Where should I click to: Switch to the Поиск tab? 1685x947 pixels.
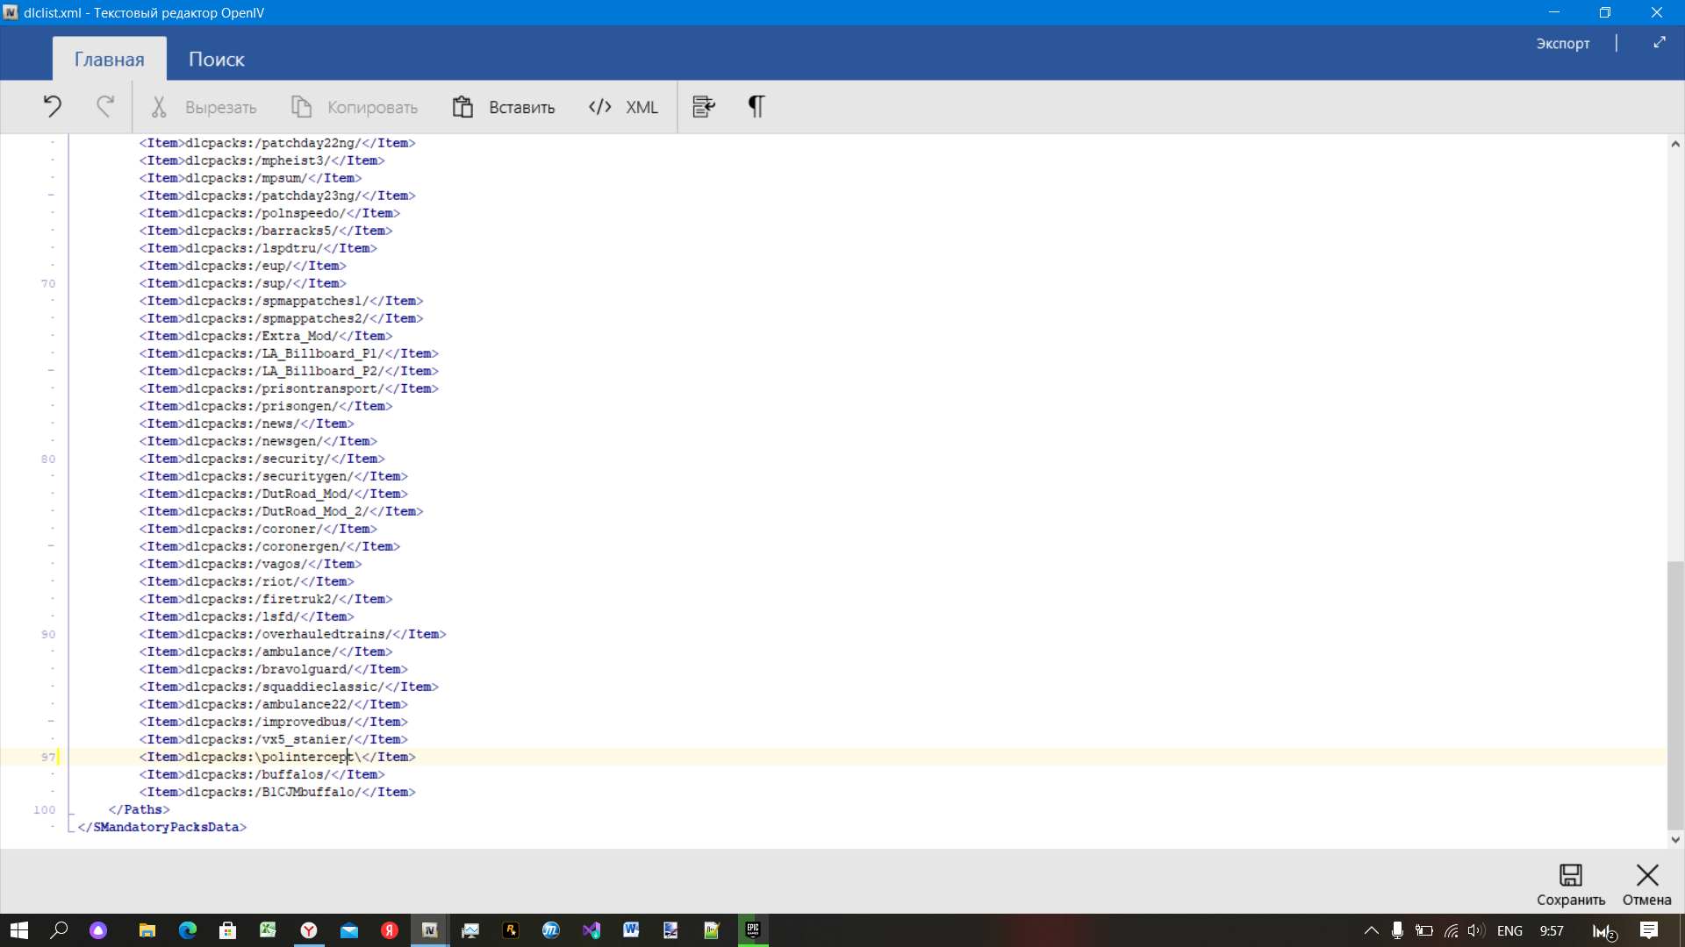216,60
